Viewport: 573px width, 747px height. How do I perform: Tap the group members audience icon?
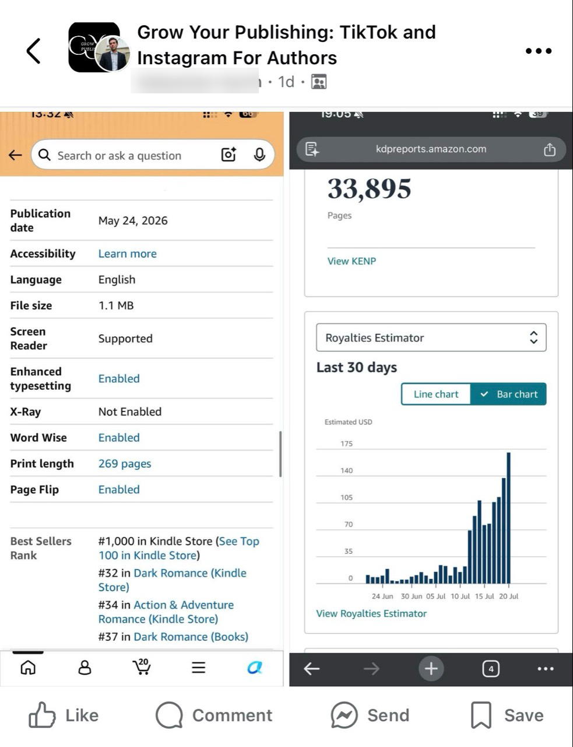coord(319,82)
